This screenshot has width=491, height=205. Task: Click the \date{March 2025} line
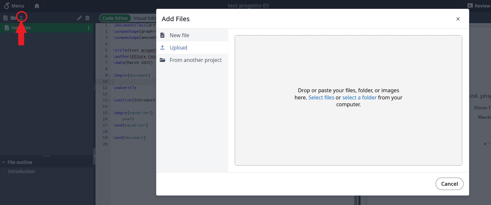(133, 63)
